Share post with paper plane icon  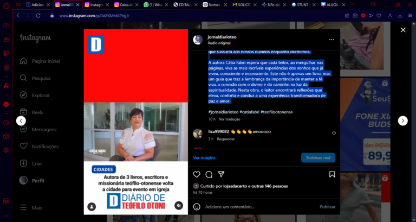[x=221, y=174]
